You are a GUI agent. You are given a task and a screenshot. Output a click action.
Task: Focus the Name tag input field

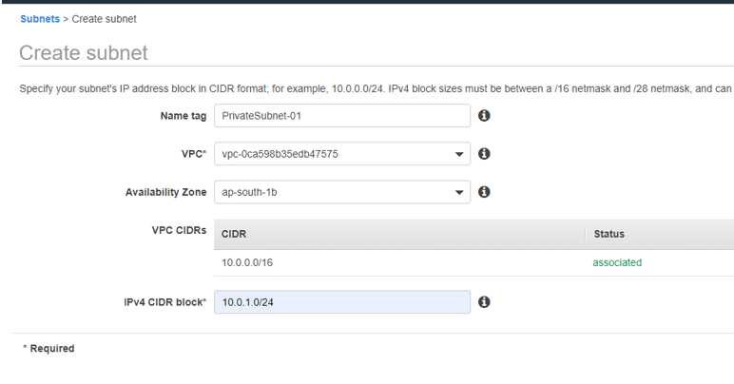tap(341, 115)
